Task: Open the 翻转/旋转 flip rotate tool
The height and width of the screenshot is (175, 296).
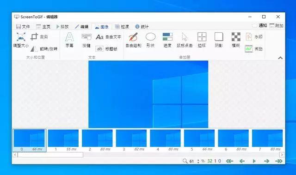Action: [x=44, y=49]
